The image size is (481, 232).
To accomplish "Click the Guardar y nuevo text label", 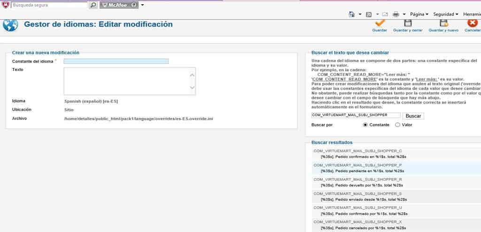I will (443, 30).
